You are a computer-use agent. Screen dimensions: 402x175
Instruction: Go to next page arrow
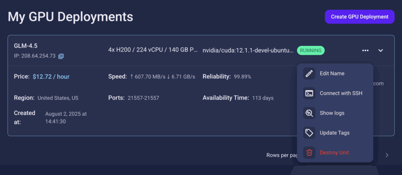pyautogui.click(x=387, y=155)
